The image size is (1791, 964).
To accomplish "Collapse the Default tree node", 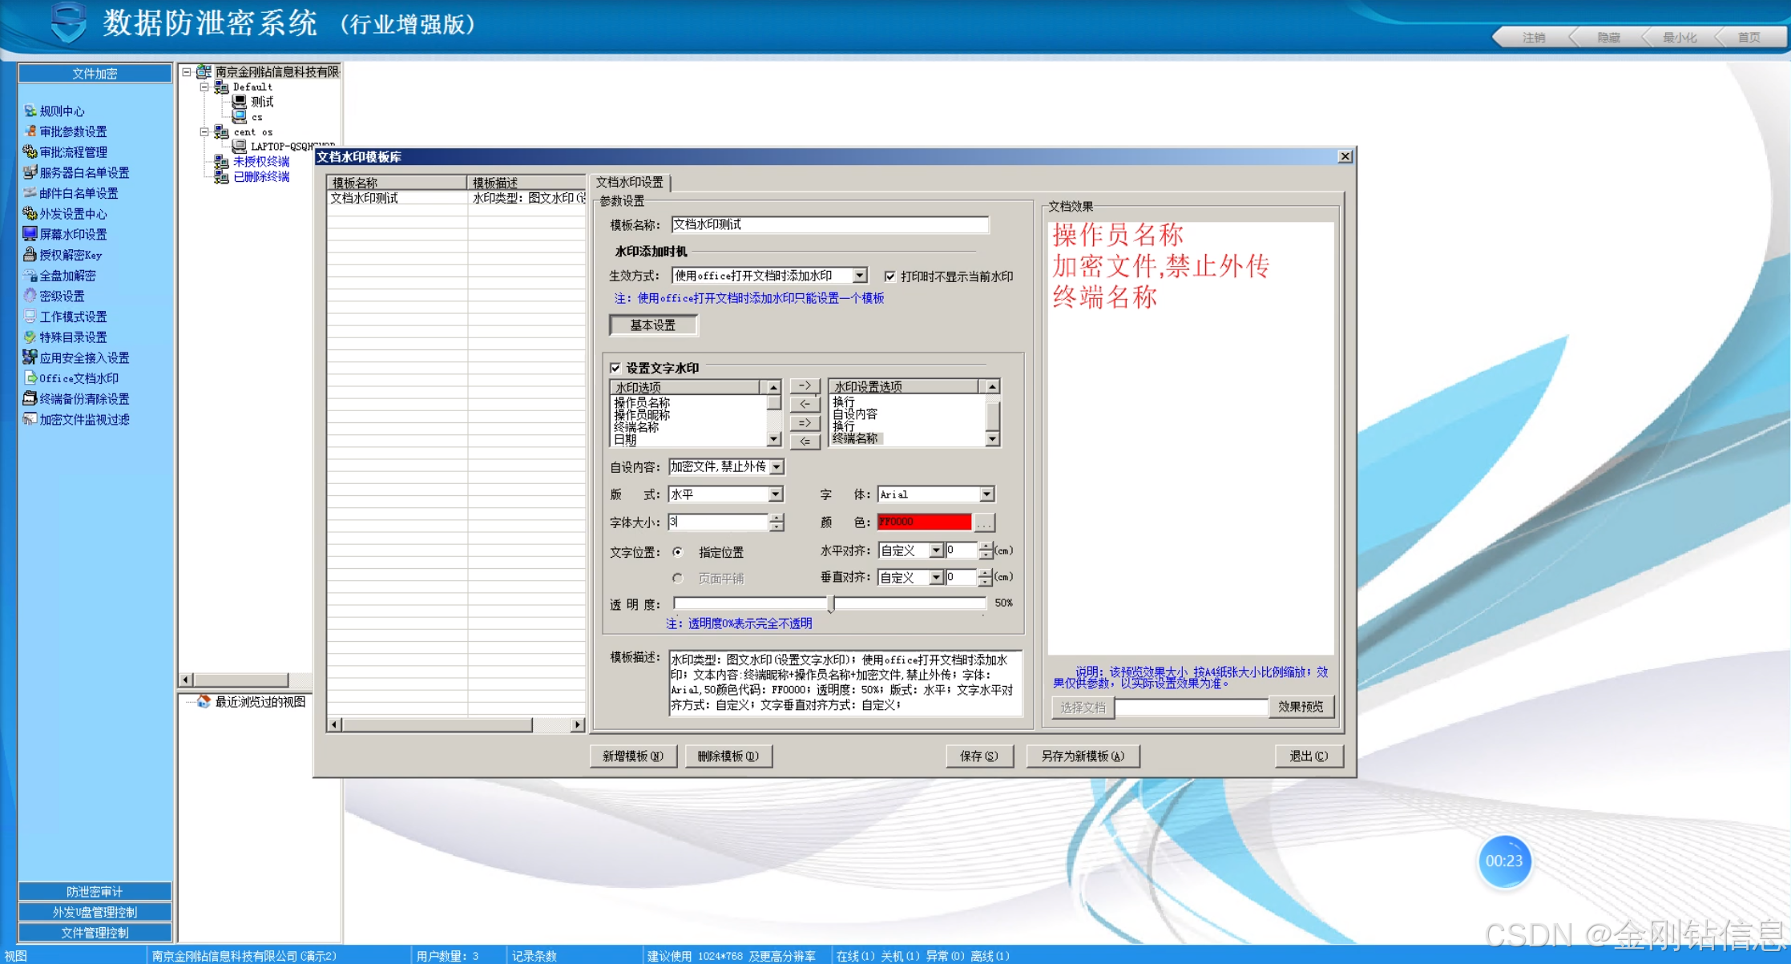I will 204,87.
